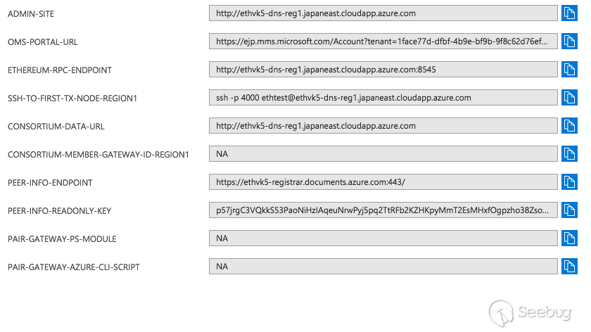Copy the OMS-PORTAL-URL value
591x332 pixels.
tap(568, 41)
